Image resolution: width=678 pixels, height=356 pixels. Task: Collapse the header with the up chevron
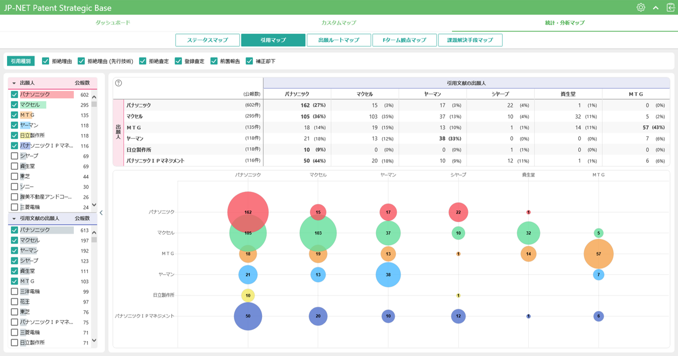point(656,7)
